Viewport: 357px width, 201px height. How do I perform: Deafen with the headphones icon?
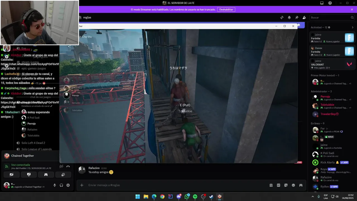(x=61, y=185)
